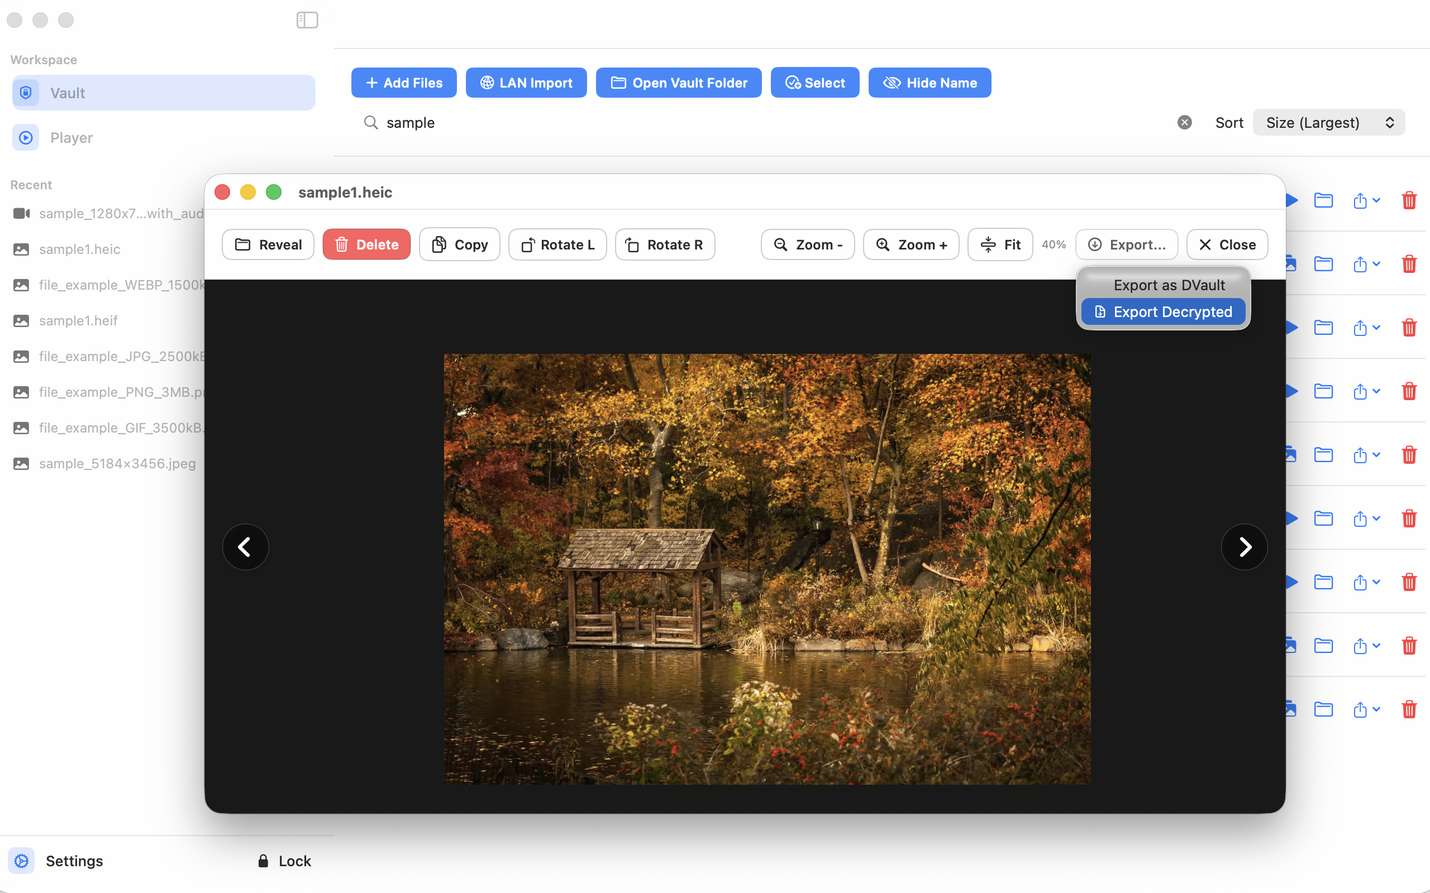Open the Export options menu

1126,244
